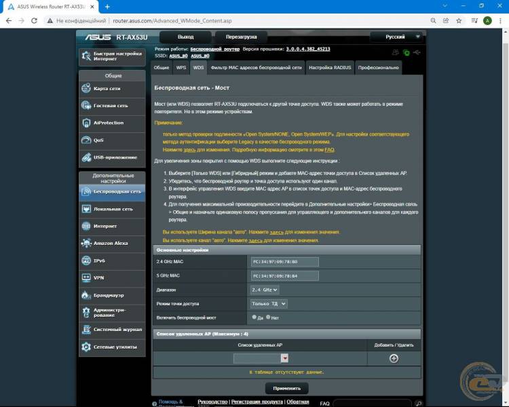Click the green network clients status icon

point(406,53)
